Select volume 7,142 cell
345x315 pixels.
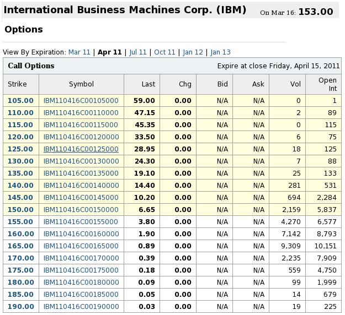(288, 234)
